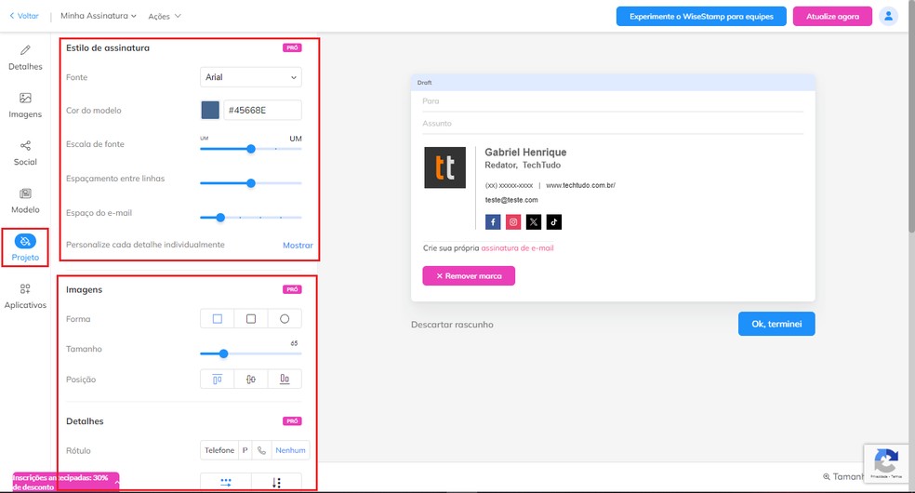The height and width of the screenshot is (493, 915).
Task: Align image position to center
Action: click(251, 380)
